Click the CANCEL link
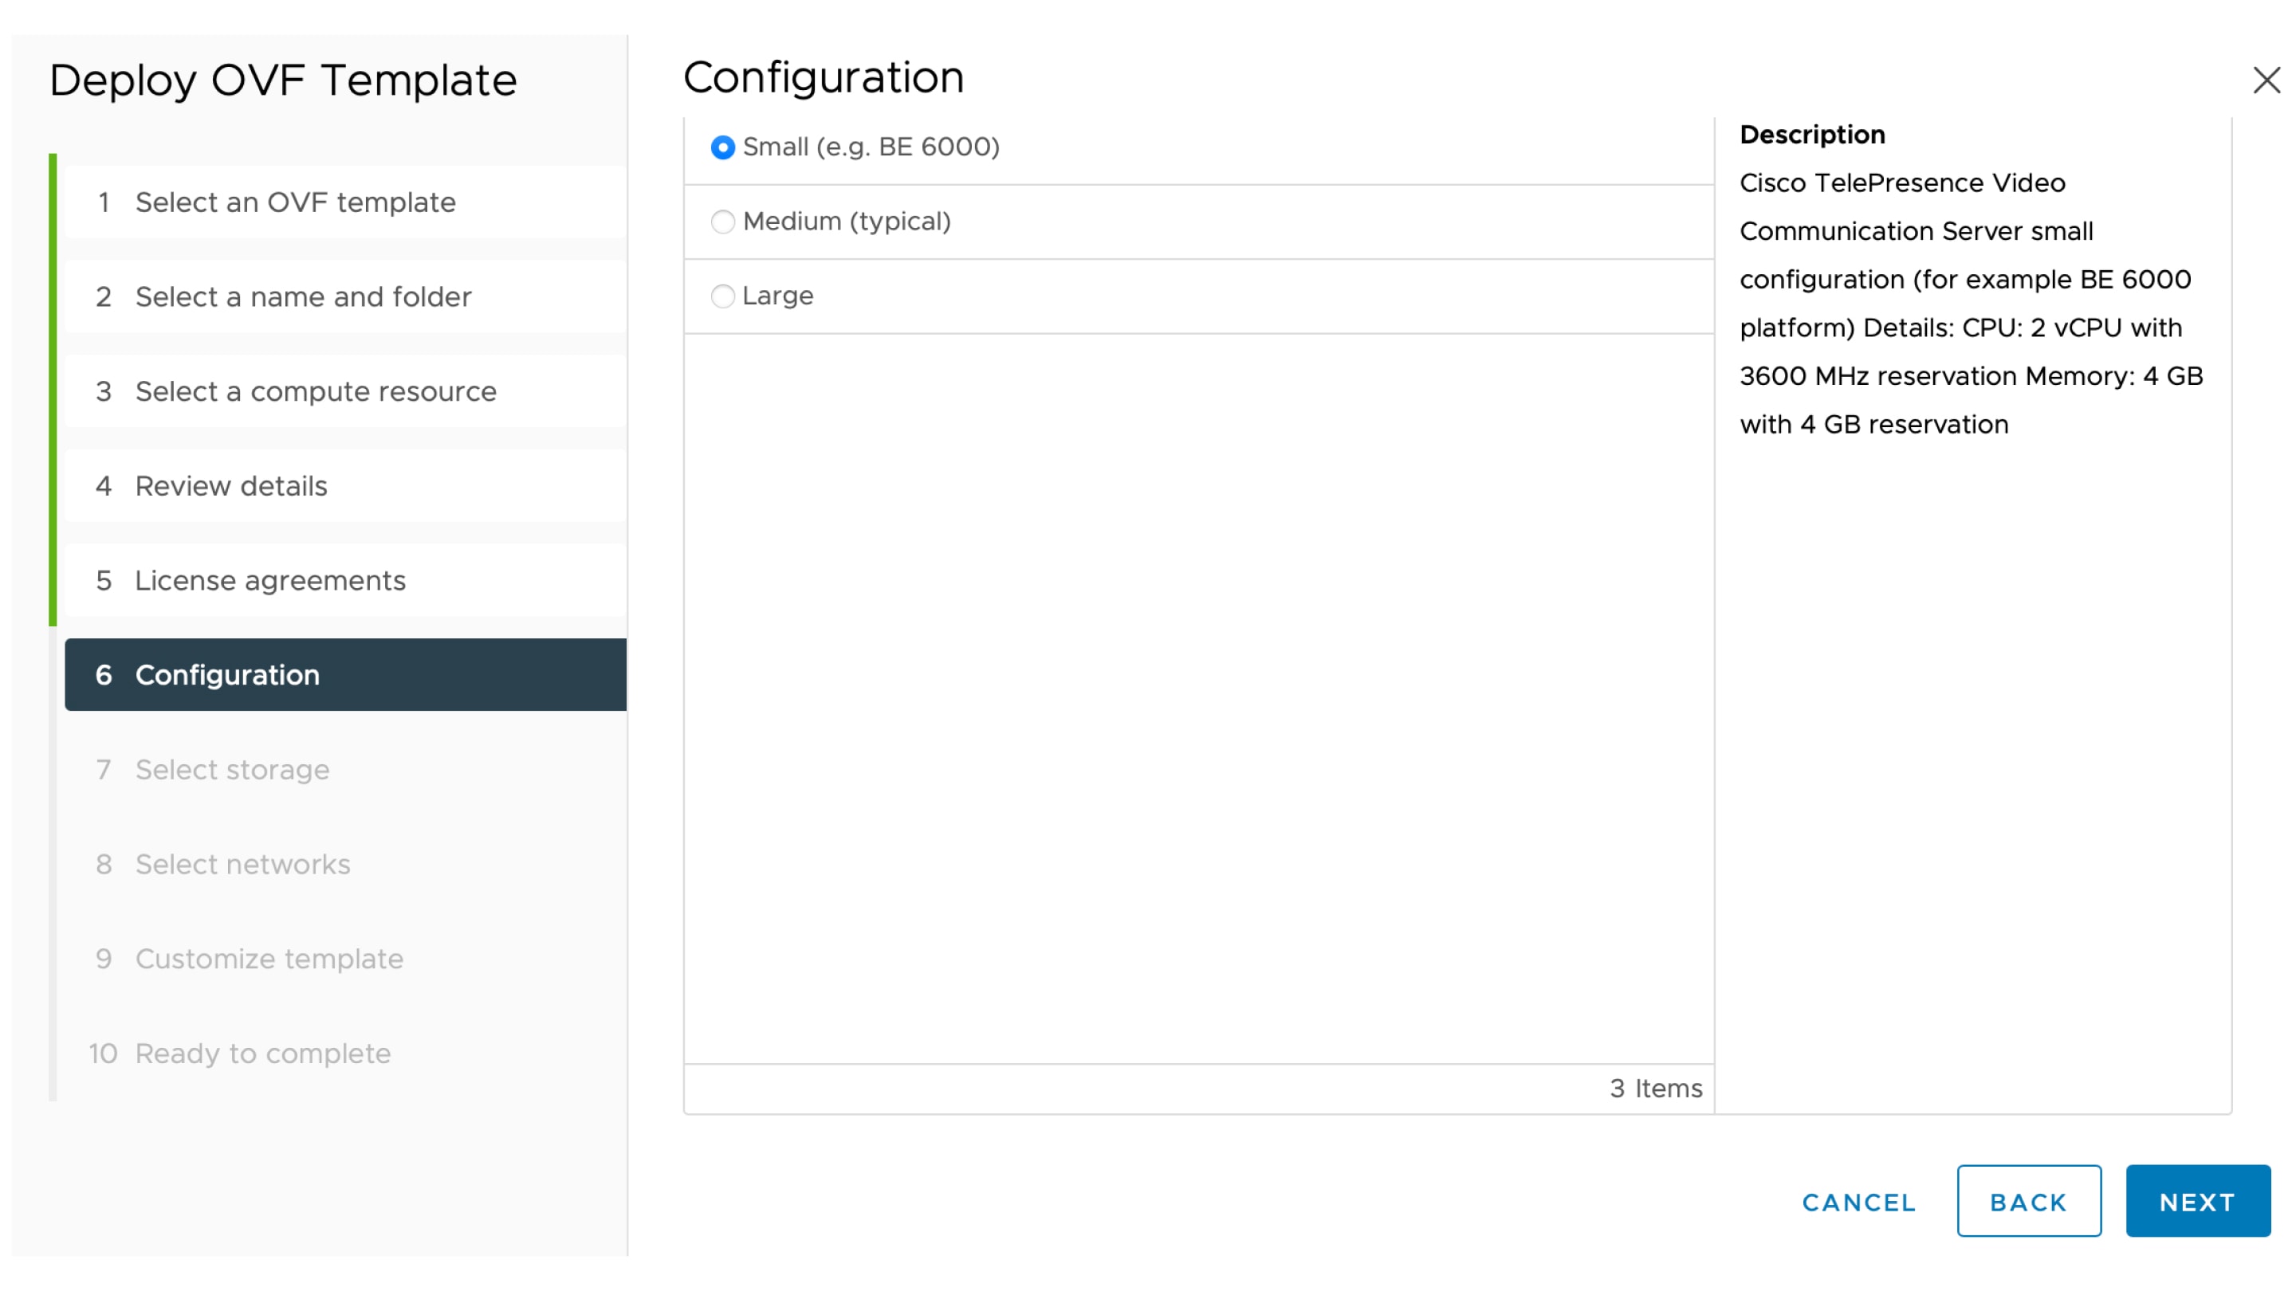 [1858, 1202]
